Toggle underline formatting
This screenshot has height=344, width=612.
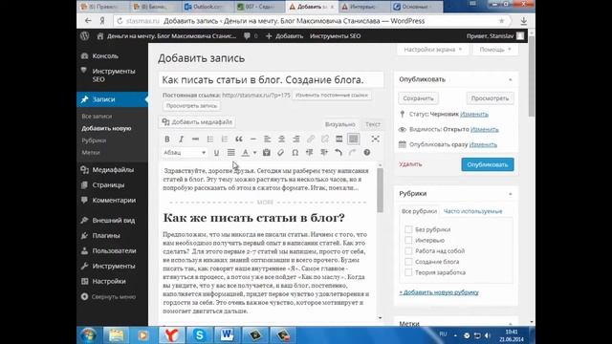[x=216, y=153]
